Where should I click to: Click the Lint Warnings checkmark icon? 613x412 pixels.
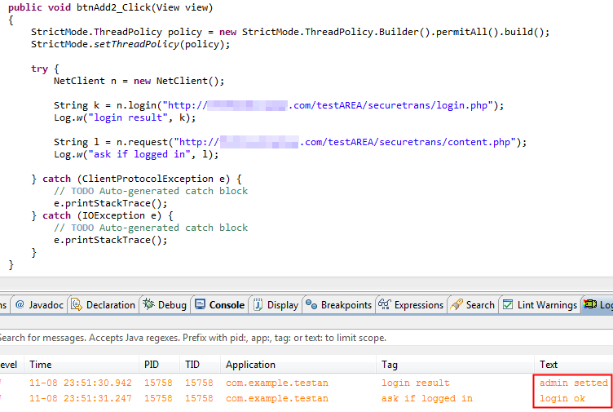tap(508, 304)
